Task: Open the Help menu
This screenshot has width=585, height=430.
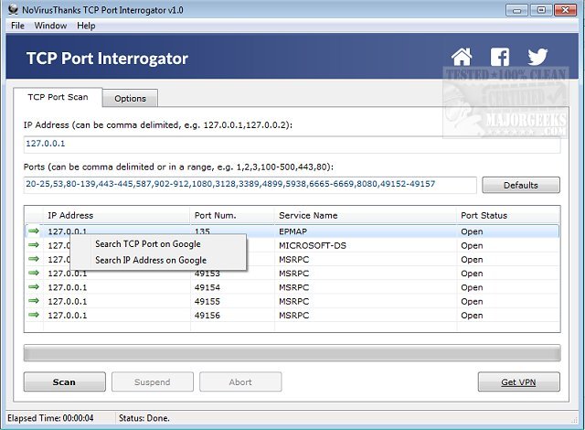Action: point(86,26)
